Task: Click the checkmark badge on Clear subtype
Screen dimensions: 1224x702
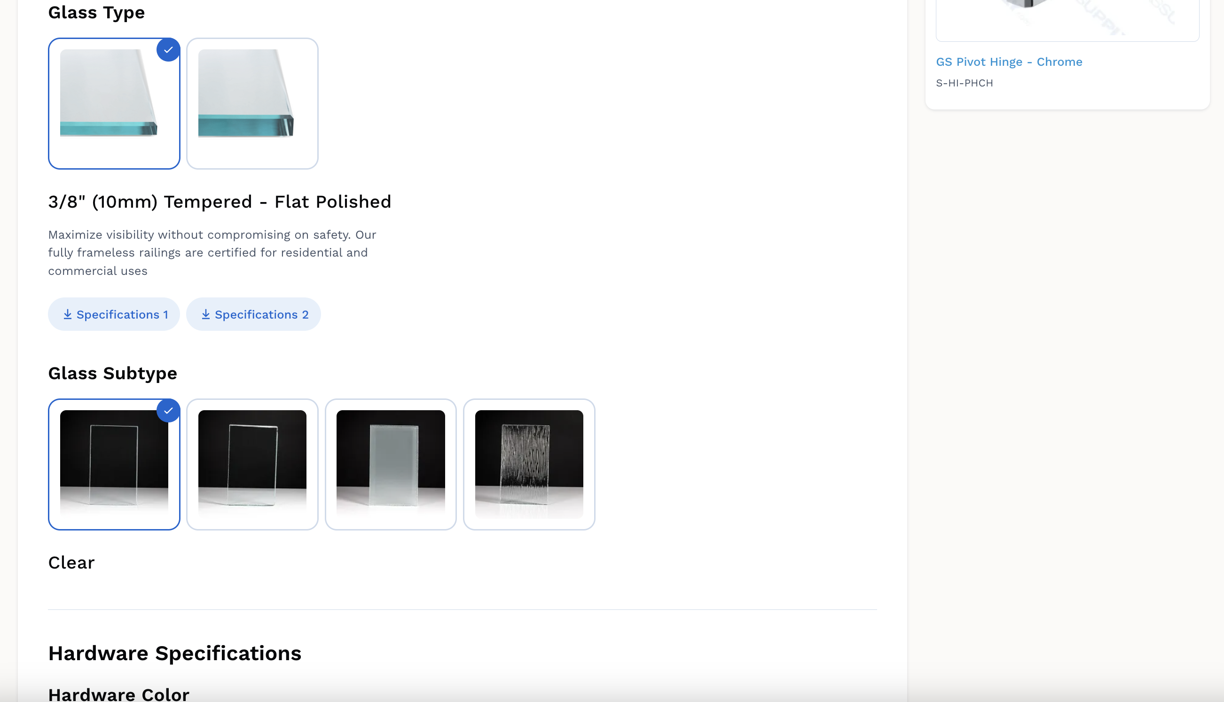Action: point(168,411)
